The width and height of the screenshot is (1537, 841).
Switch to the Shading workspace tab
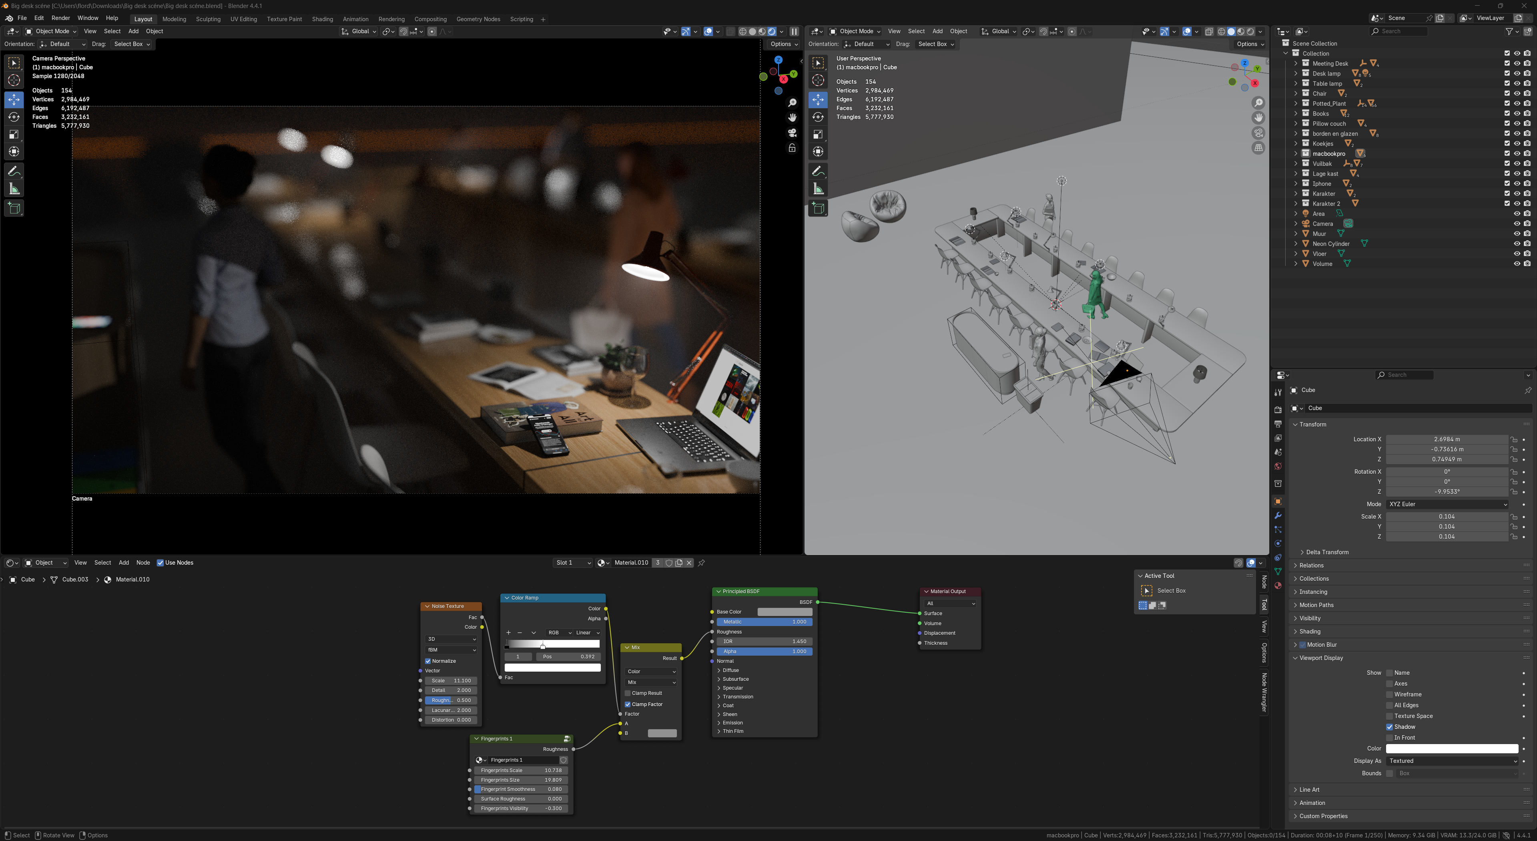tap(322, 19)
